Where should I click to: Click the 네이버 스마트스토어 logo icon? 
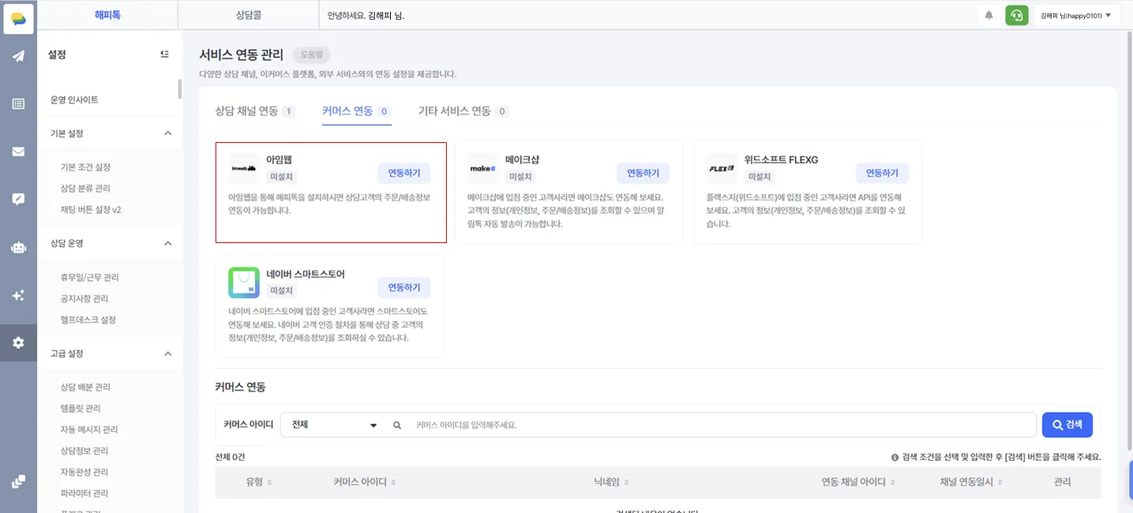coord(244,282)
